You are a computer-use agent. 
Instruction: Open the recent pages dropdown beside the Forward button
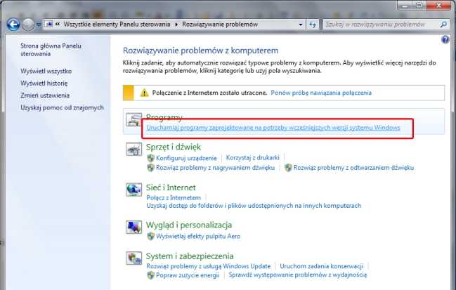coord(39,25)
